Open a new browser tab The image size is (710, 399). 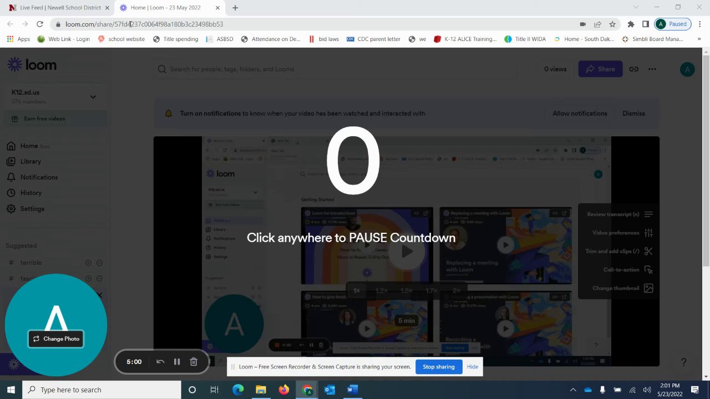click(x=235, y=8)
